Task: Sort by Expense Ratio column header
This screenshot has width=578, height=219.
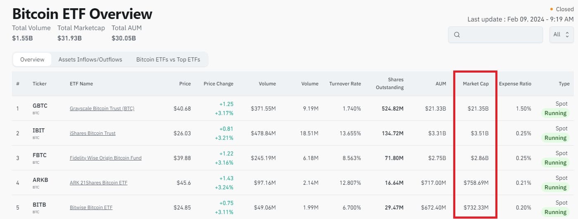Action: tap(515, 84)
